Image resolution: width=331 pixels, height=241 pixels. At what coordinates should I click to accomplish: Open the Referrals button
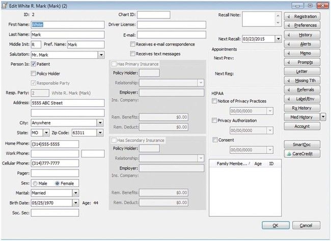[x=301, y=89]
